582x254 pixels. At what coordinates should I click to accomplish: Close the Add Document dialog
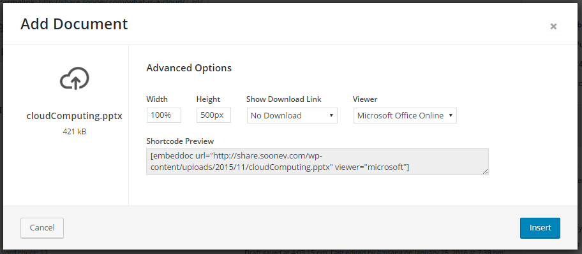click(x=553, y=26)
